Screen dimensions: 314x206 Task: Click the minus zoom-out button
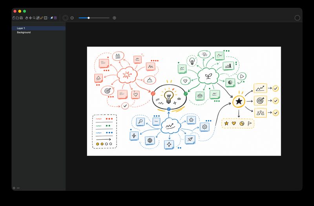coord(72,18)
